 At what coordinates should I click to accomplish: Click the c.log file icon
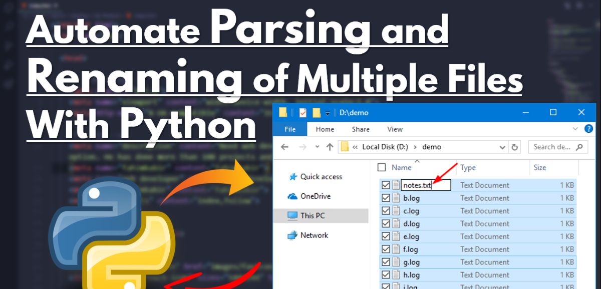point(396,211)
